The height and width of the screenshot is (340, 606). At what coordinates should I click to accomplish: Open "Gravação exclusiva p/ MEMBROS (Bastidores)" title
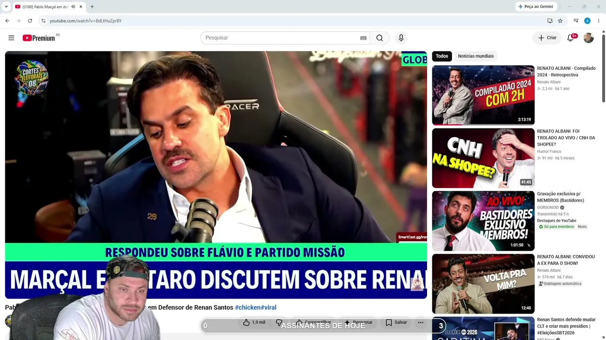pos(561,197)
